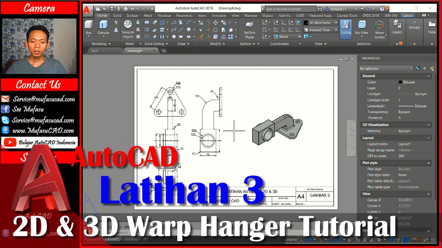Open the World UCS dropdown
Viewport: 442px width, 248px height.
coord(288,37)
